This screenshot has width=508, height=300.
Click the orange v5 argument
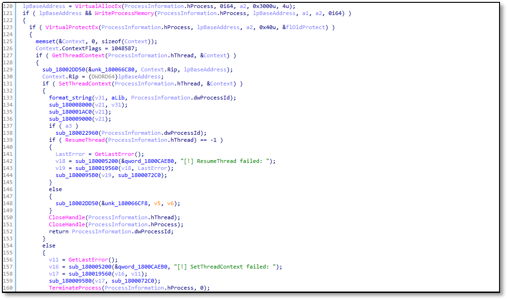[x=157, y=203]
